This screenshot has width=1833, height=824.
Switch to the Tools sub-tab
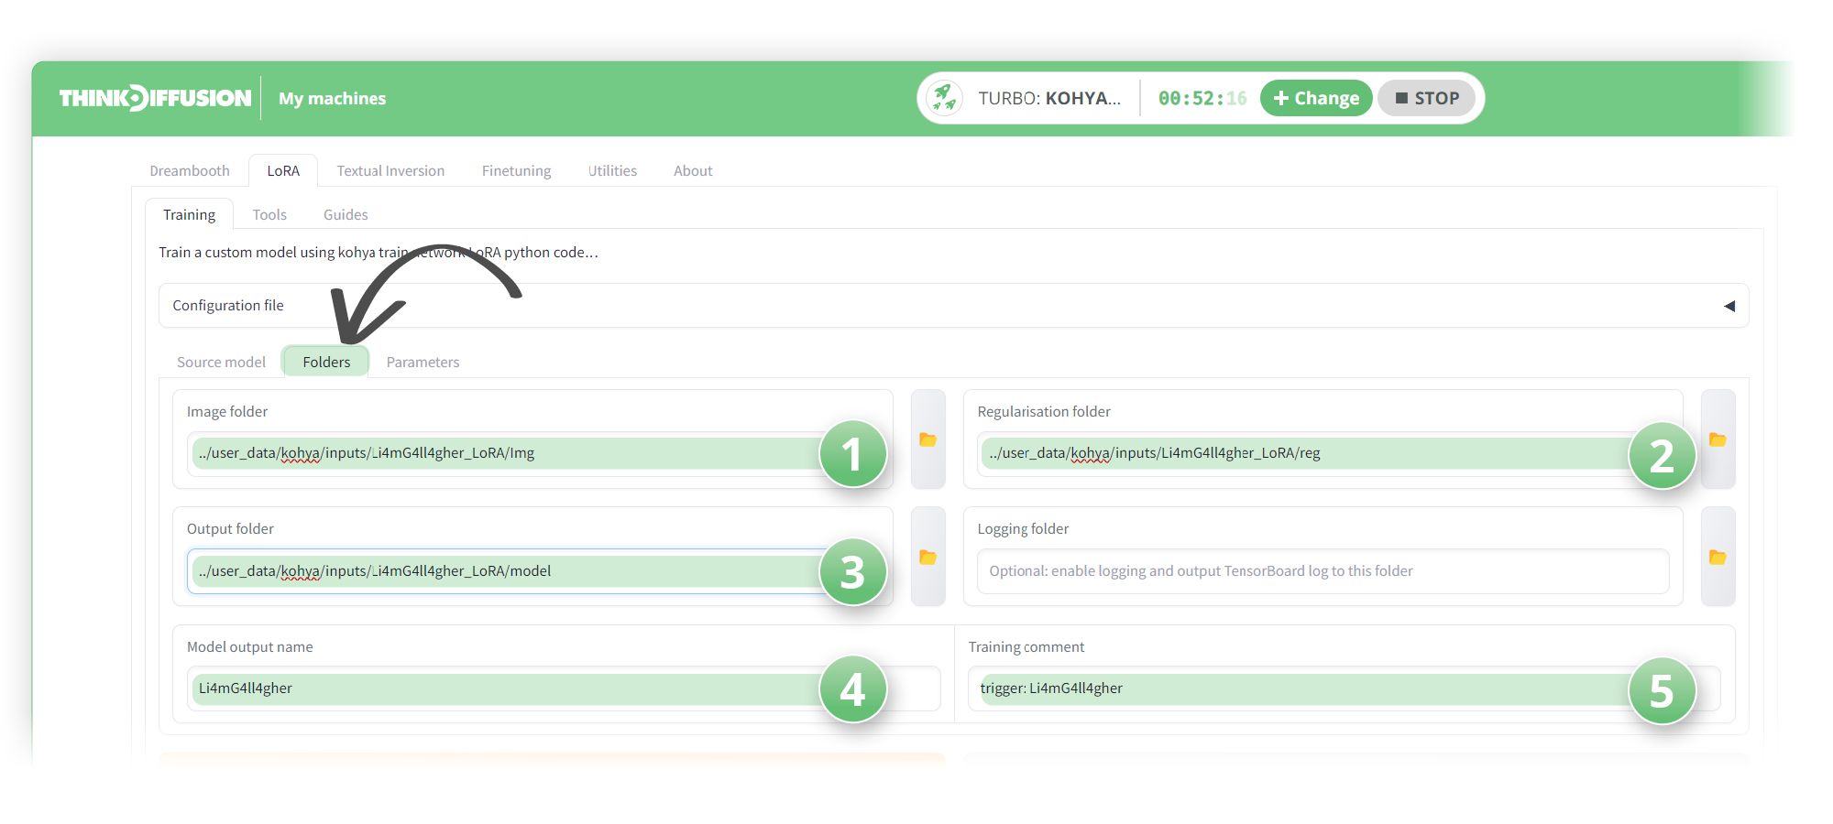(269, 214)
